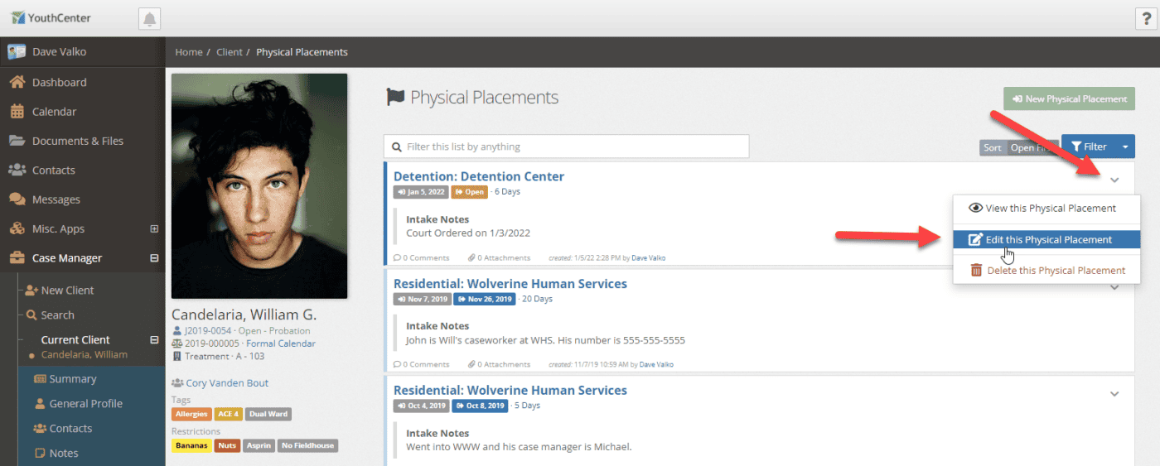Click the YouthCenter logo
This screenshot has height=466, width=1160.
tap(51, 18)
